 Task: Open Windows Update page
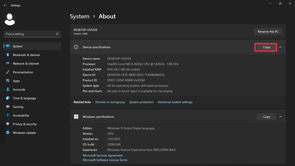(x=32, y=133)
